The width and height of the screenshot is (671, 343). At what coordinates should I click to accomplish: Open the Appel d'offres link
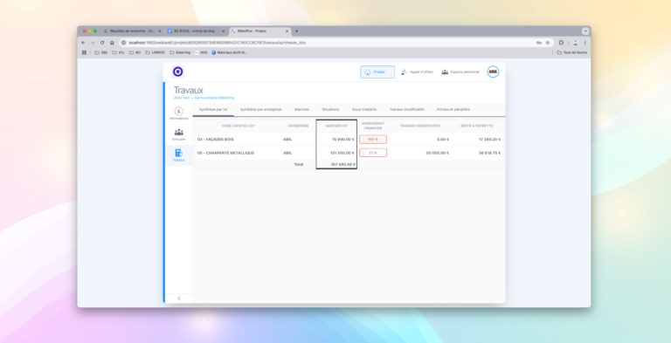tap(417, 72)
